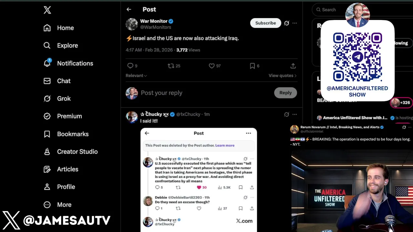Image resolution: width=413 pixels, height=232 pixels.
Task: Subscribe to War Monitor
Action: 266,23
